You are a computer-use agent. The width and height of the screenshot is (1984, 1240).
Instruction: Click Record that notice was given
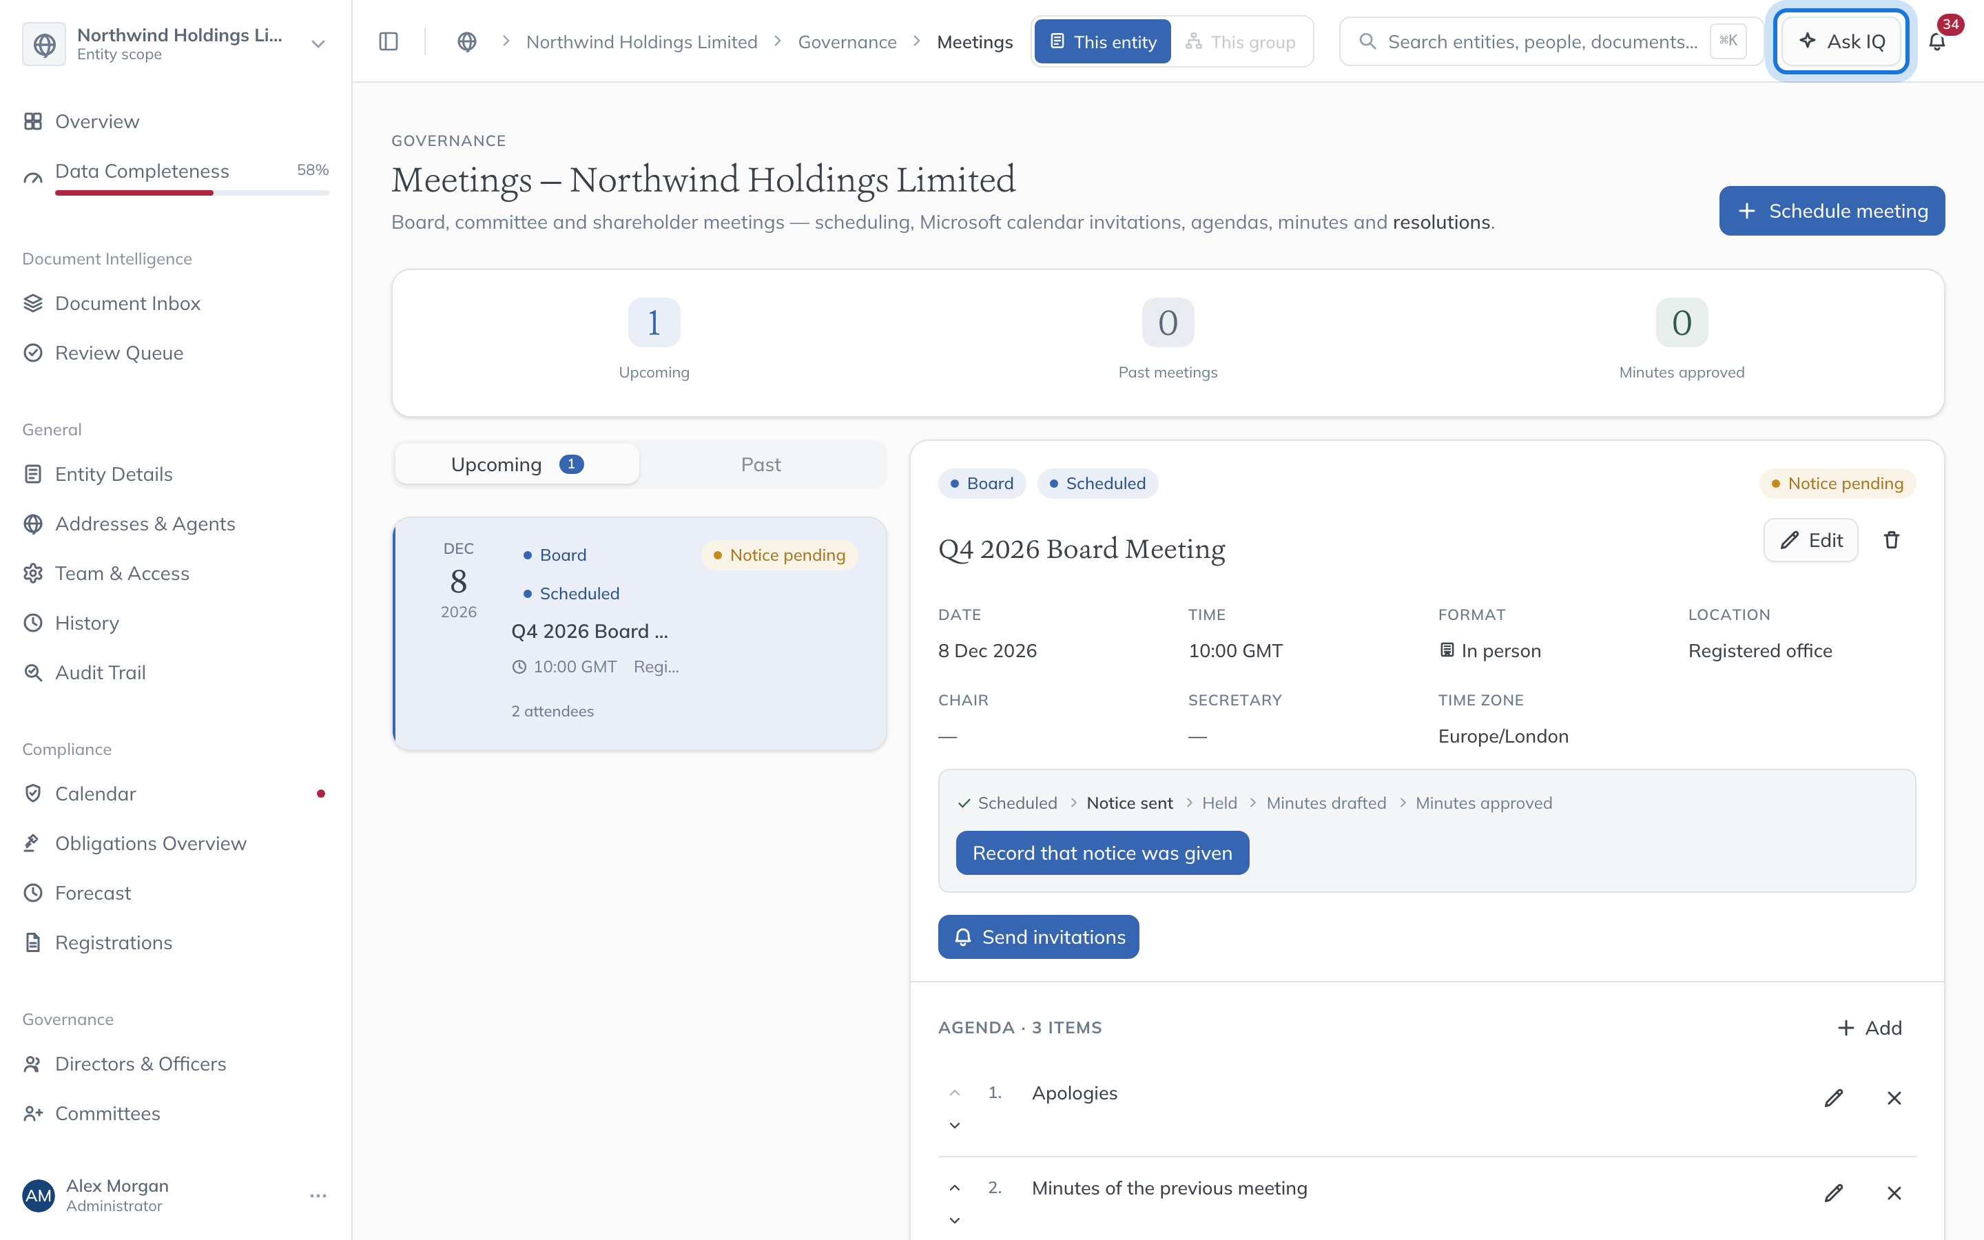pos(1102,853)
